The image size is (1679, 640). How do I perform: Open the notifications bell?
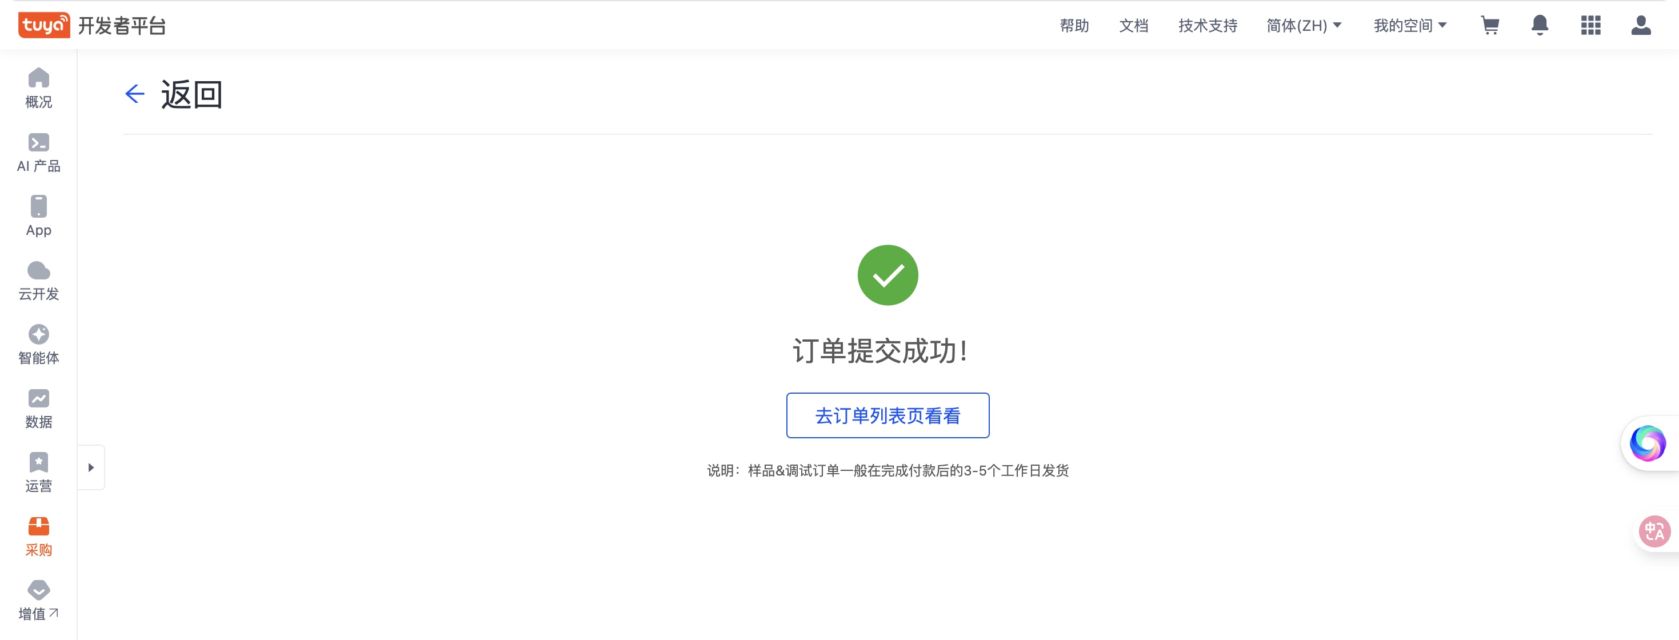pos(1540,25)
